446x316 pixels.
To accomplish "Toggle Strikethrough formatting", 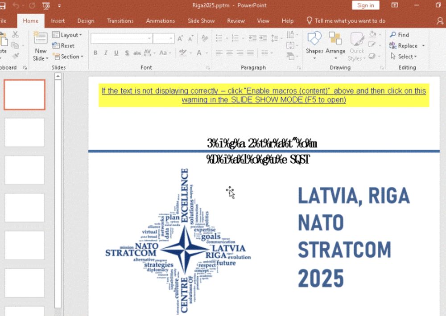I will pyautogui.click(x=137, y=53).
